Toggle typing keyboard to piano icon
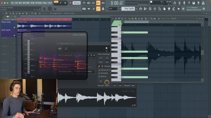Viewport: 211px width, 118px height. pyautogui.click(x=84, y=9)
